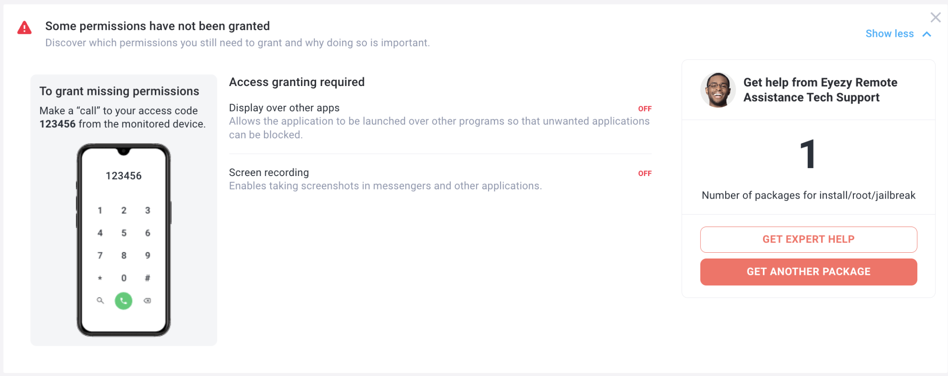The image size is (948, 376).
Task: Click the backspace icon on phone dialer
Action: click(147, 301)
